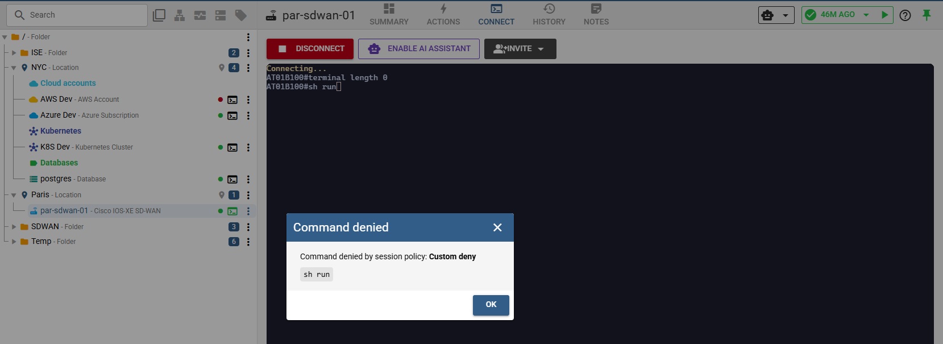Switch to the NOTES tab

tap(596, 15)
